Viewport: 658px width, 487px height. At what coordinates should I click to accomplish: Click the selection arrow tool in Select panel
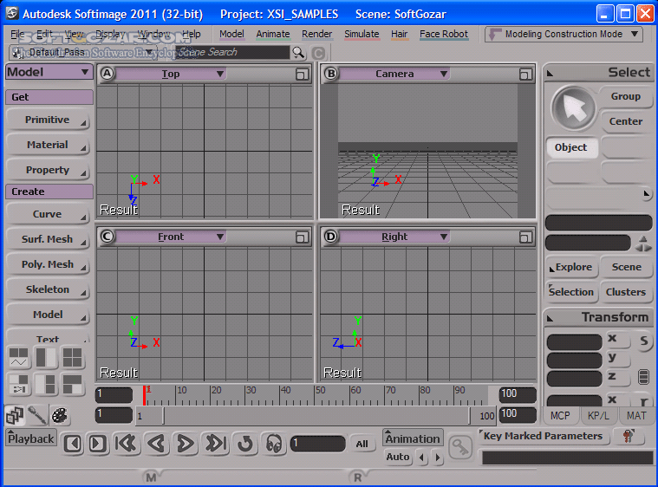click(574, 108)
